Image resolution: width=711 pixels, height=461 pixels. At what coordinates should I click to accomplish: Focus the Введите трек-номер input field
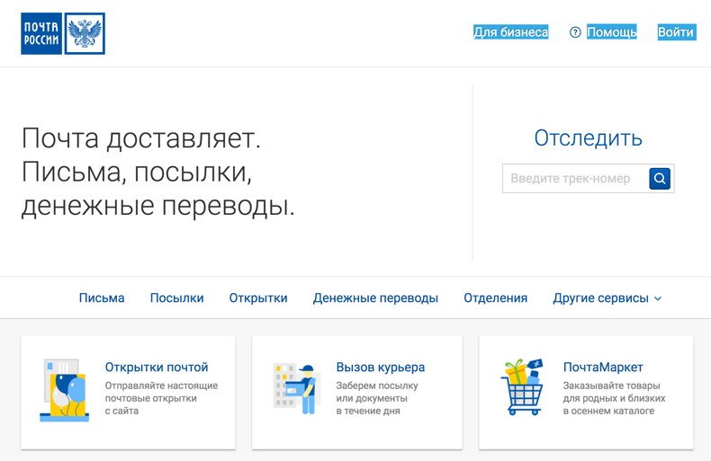click(x=574, y=178)
